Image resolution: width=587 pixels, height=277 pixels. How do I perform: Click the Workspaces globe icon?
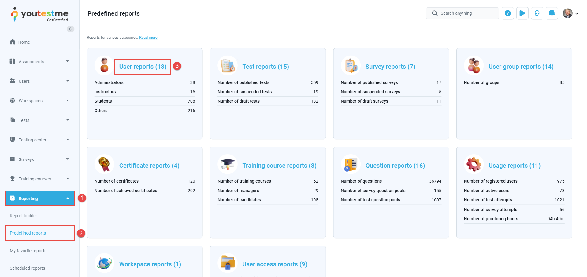pyautogui.click(x=13, y=100)
